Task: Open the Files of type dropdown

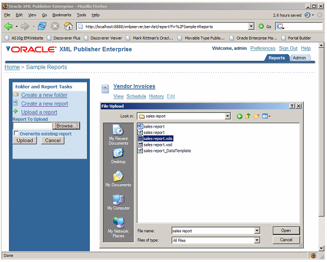Action: click(257, 241)
